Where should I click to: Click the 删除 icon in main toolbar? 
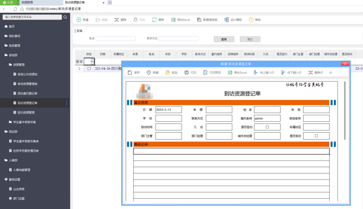point(117,20)
